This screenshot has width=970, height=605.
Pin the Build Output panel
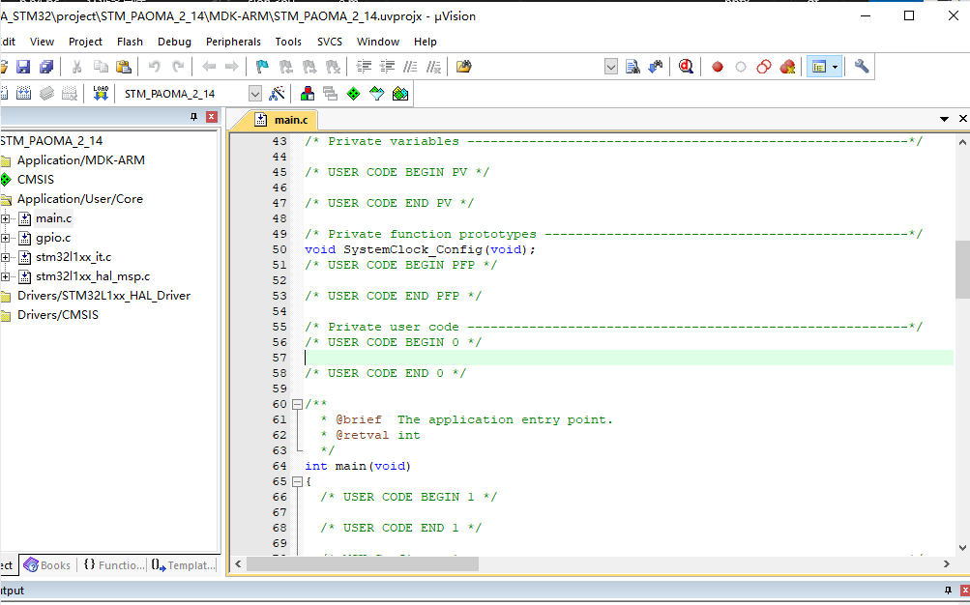(x=948, y=591)
